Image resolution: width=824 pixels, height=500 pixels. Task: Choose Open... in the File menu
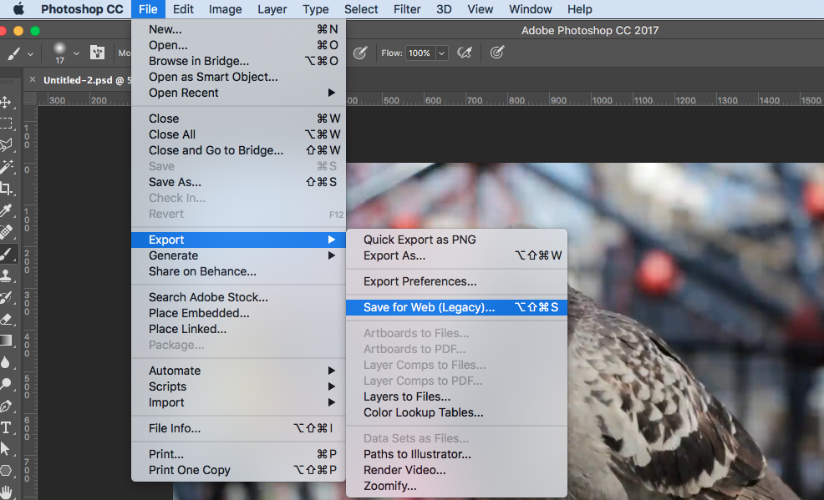(238, 45)
